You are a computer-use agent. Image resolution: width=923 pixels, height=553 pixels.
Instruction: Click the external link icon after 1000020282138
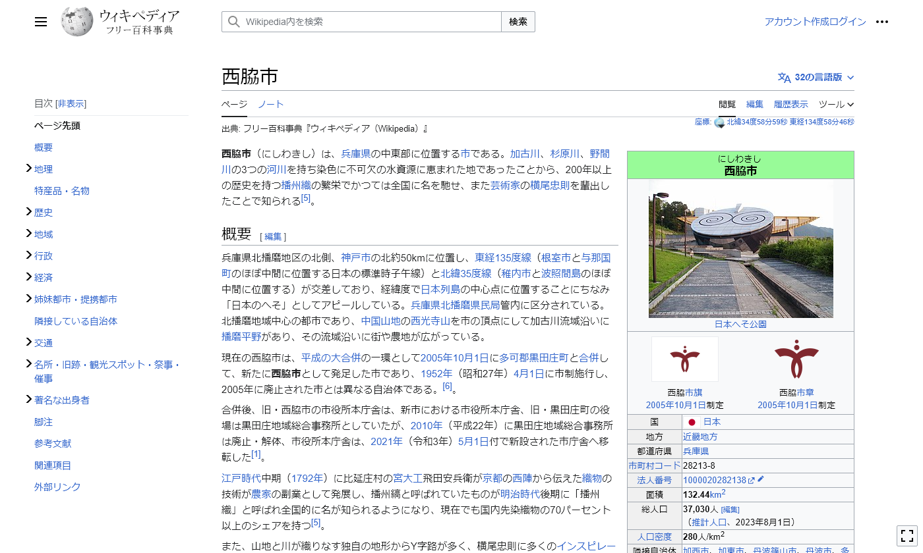click(751, 481)
